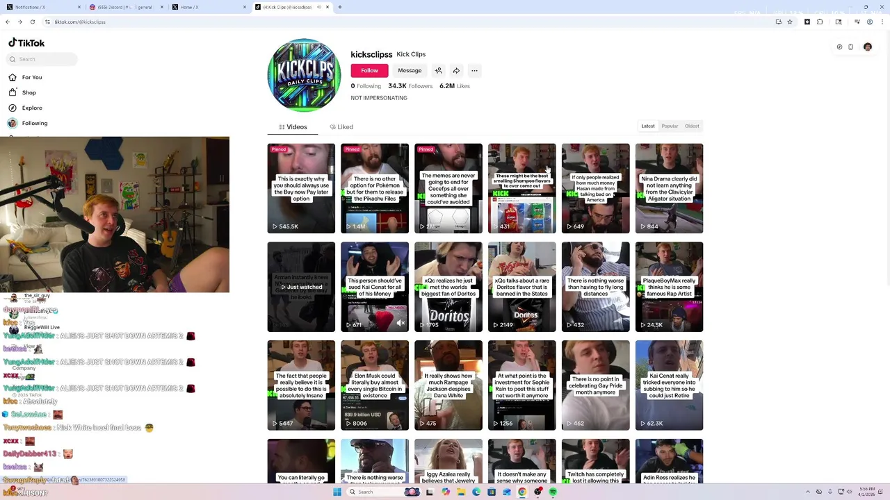Image resolution: width=890 pixels, height=500 pixels.
Task: Go back in browser history
Action: pyautogui.click(x=8, y=22)
